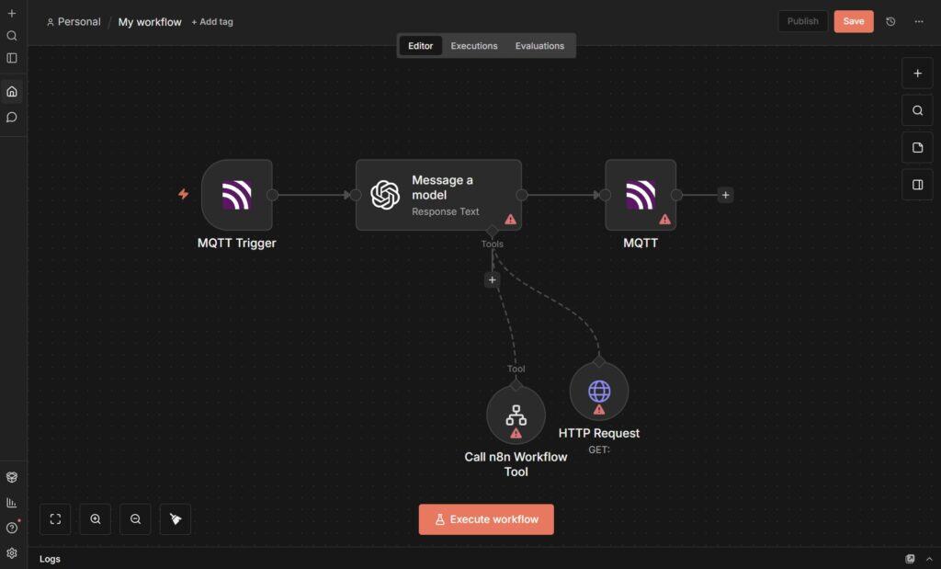
Task: Fit workflow to view
Action: coord(55,519)
